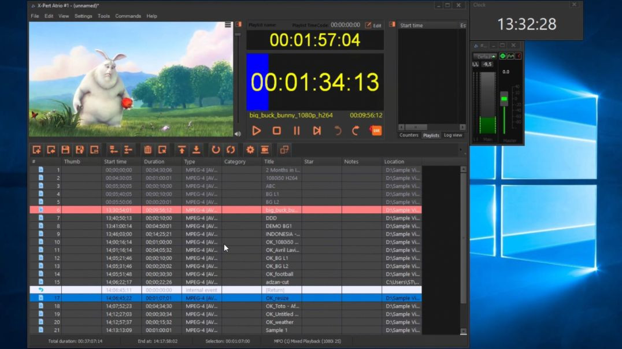This screenshot has height=349, width=622.
Task: Click the Big Buck Bunny video preview
Action: 131,79
